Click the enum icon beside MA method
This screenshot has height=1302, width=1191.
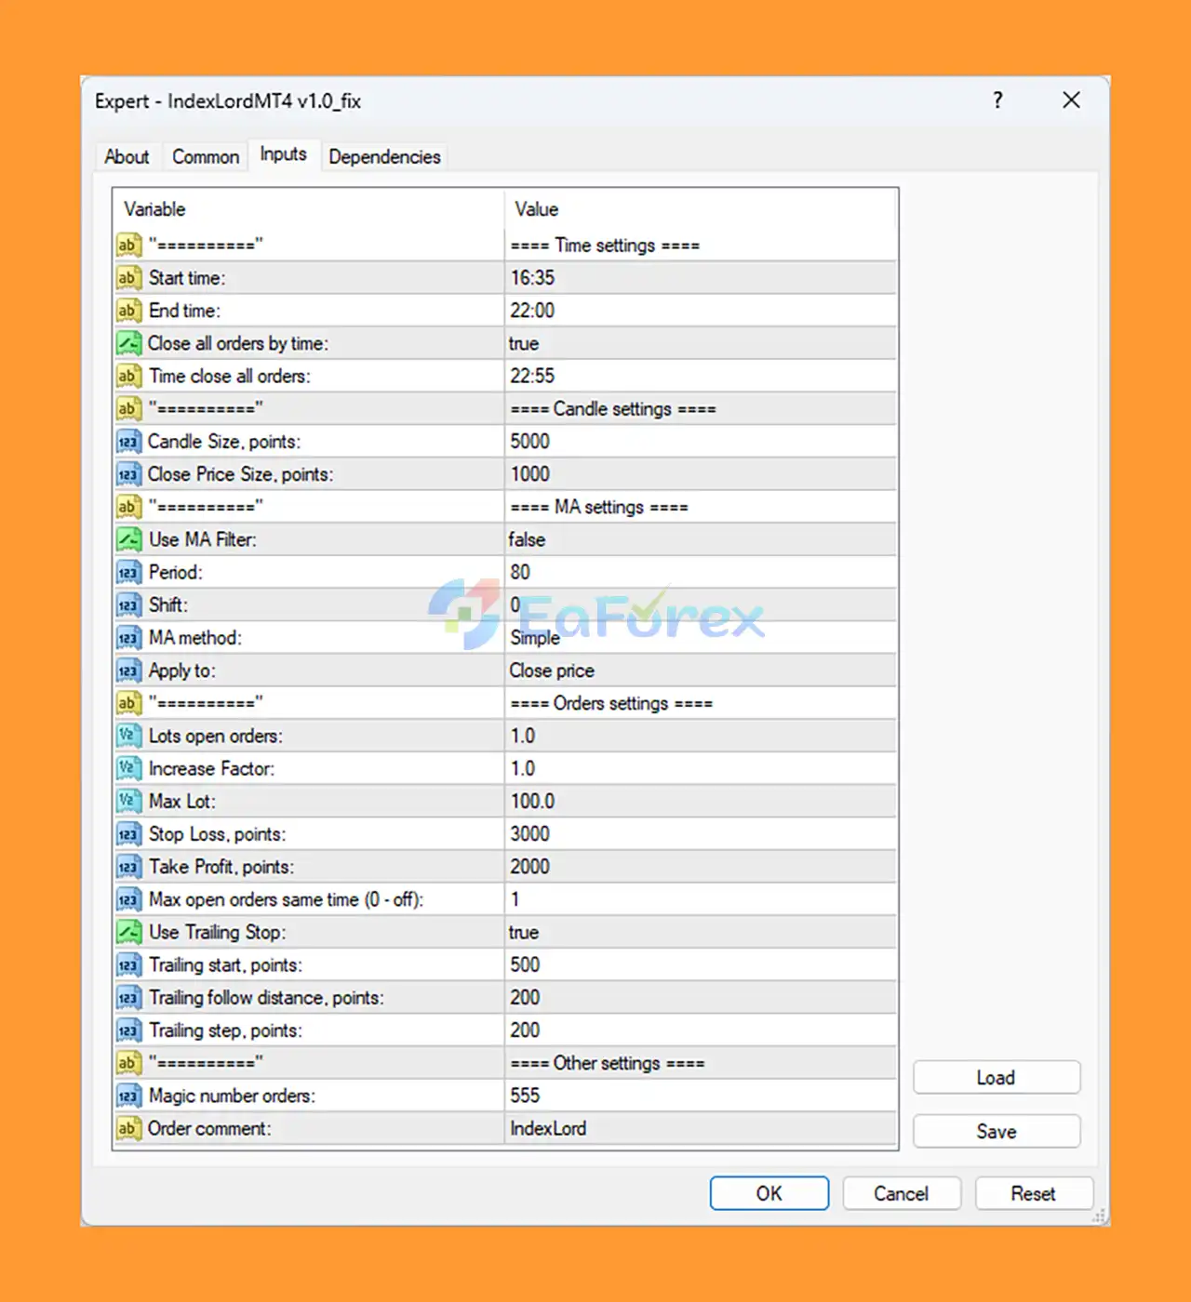click(x=128, y=638)
